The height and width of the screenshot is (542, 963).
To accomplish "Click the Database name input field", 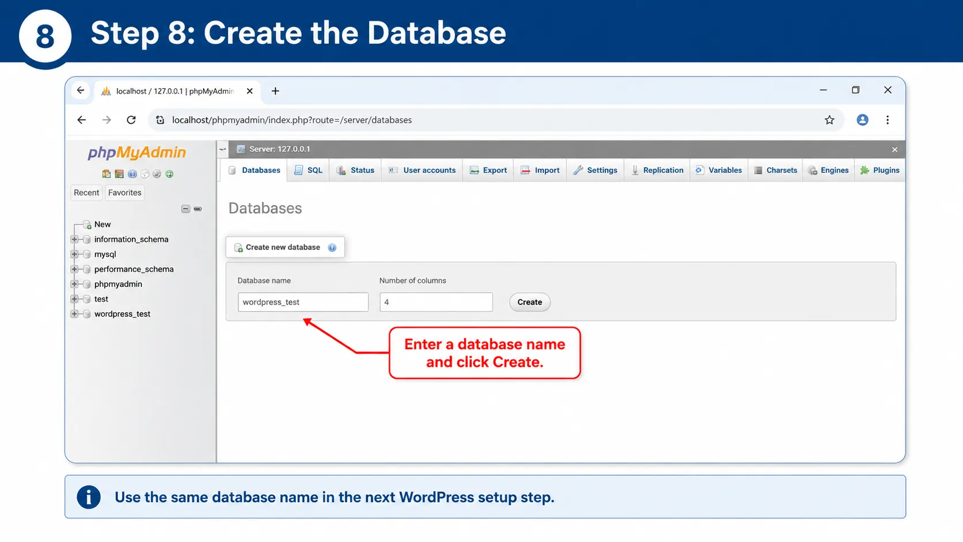I will tap(303, 302).
